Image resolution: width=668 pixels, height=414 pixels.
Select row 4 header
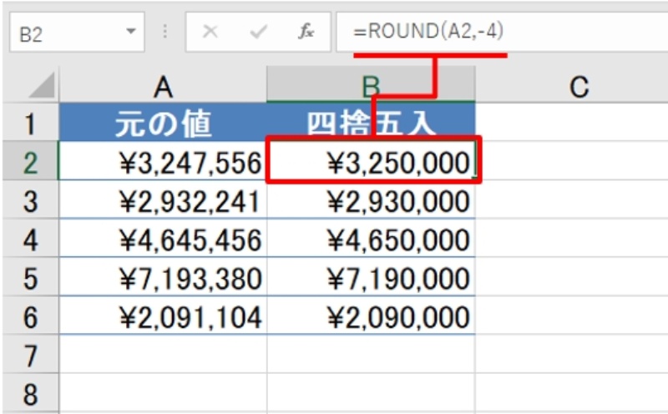[x=29, y=240]
